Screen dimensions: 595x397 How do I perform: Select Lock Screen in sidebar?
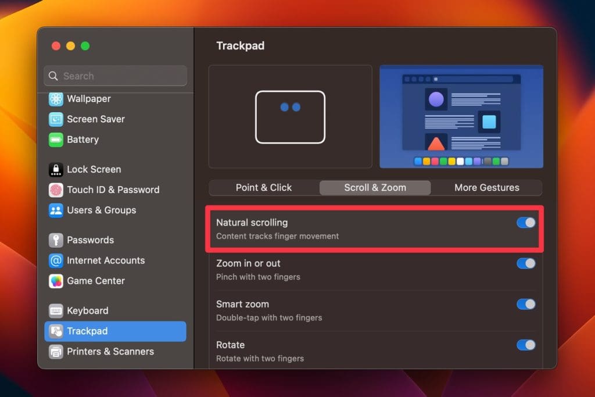coord(116,169)
